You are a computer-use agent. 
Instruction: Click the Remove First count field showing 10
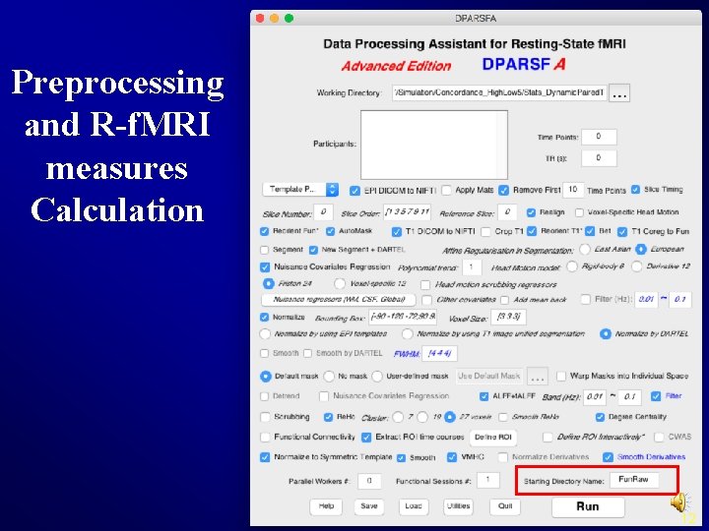point(572,190)
